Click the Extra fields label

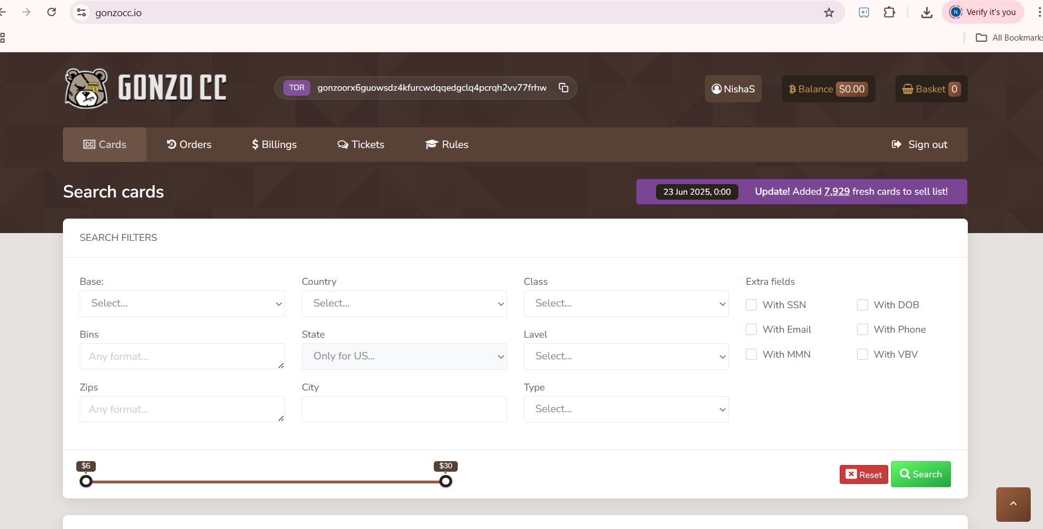[770, 281]
